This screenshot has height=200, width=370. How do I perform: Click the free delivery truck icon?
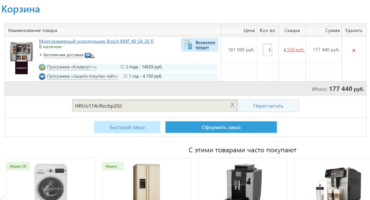click(x=90, y=55)
